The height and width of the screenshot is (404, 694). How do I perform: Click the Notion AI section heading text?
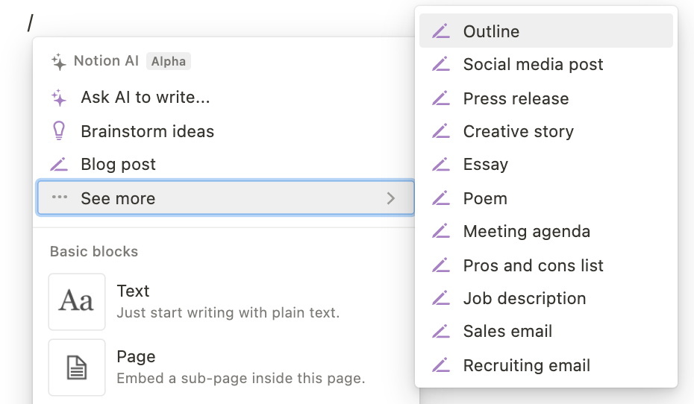(x=106, y=60)
